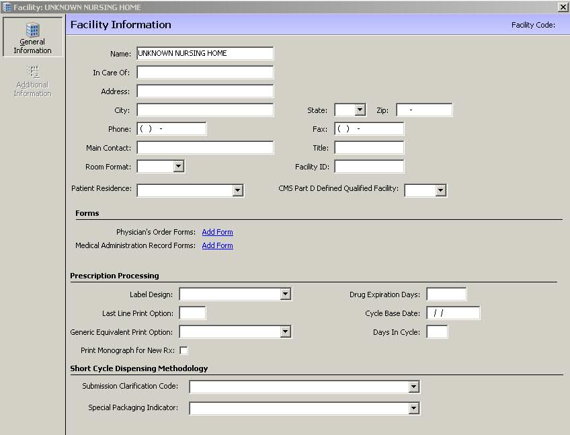570x435 pixels.
Task: Open CMS Part D Qualified Facility dropdown
Action: pyautogui.click(x=440, y=190)
